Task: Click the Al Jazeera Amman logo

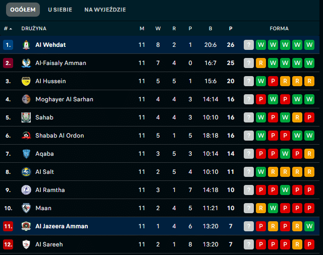Action: click(26, 226)
